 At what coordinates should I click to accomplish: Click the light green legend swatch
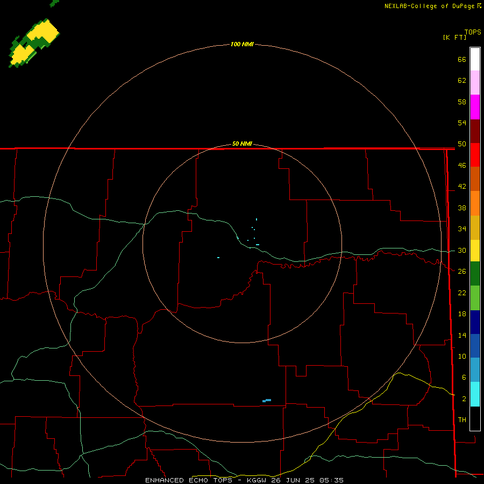click(475, 298)
